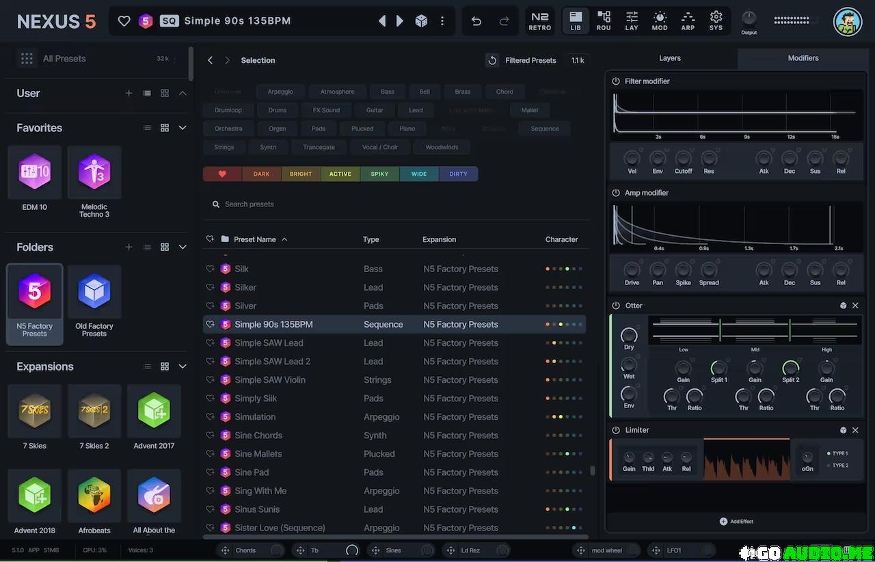Go to previous preset with left arrow
Image resolution: width=875 pixels, height=562 pixels.
tap(382, 21)
